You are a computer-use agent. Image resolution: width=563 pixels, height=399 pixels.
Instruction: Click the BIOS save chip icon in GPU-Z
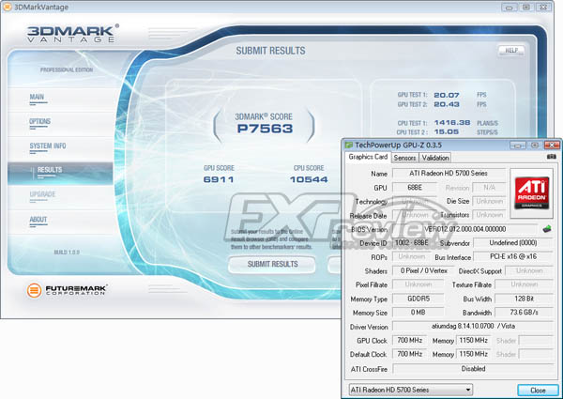[x=546, y=229]
